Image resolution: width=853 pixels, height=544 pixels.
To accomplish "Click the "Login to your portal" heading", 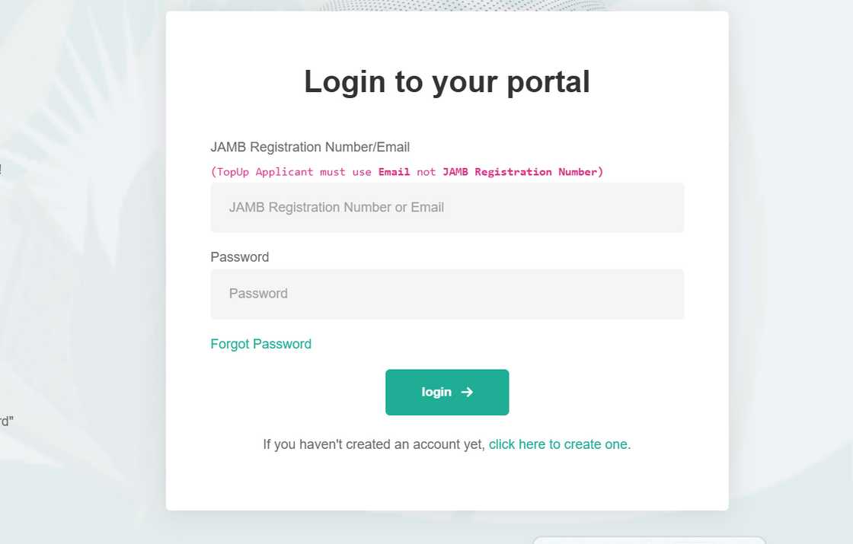I will coord(447,82).
